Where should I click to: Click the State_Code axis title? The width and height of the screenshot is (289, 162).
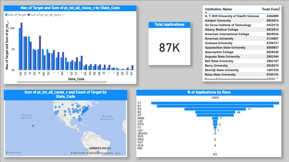click(x=76, y=79)
